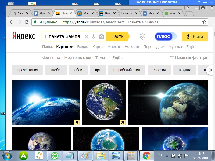Viewport: 215px width, 161px height.
Task: Open the Paint palette taskbar icon
Action: pos(85,156)
